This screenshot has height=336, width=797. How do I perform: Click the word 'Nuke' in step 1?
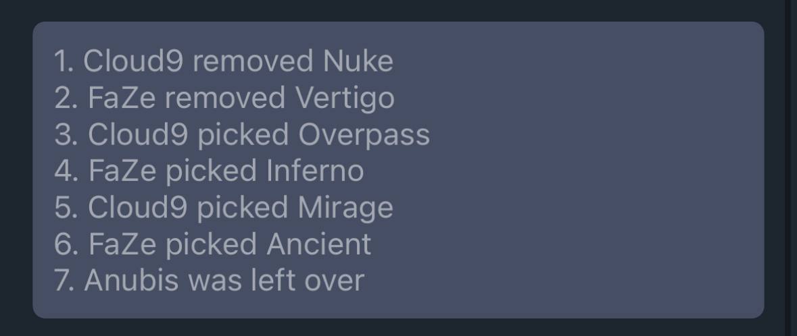tap(358, 61)
